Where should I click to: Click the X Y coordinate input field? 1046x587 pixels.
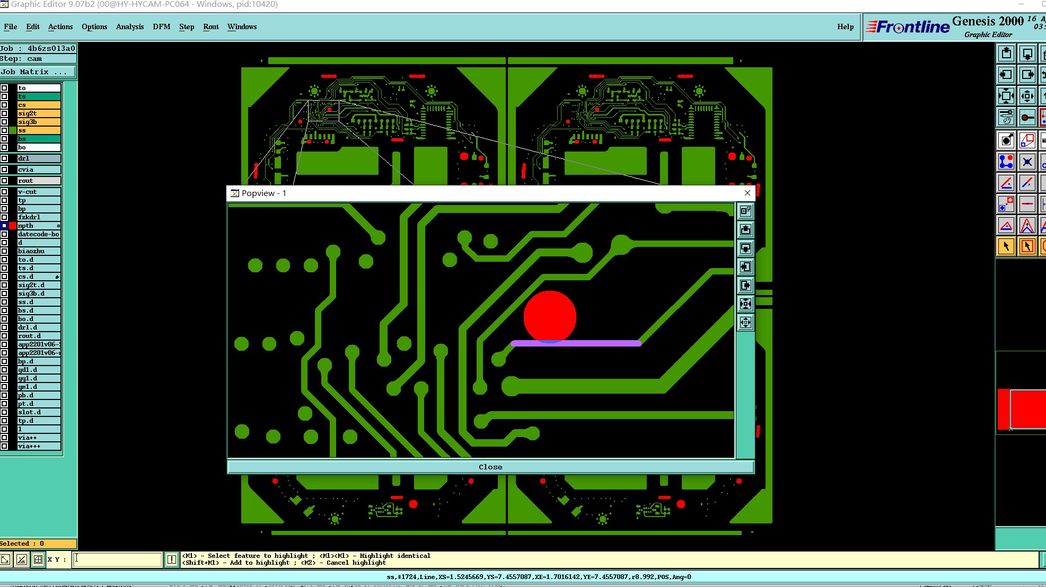[x=117, y=559]
